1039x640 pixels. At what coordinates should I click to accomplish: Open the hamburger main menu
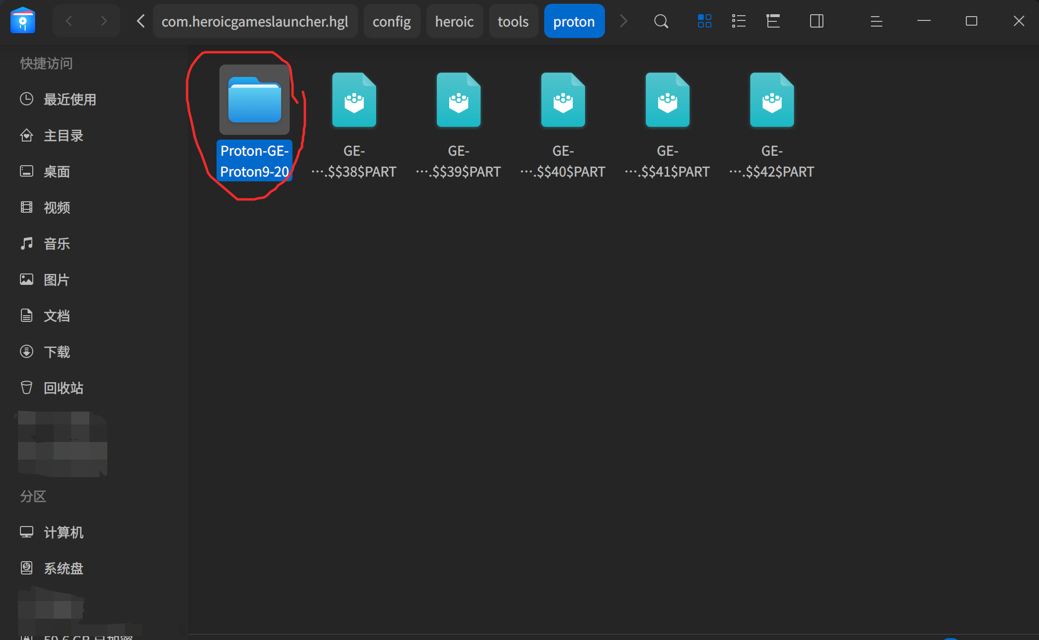click(x=877, y=21)
